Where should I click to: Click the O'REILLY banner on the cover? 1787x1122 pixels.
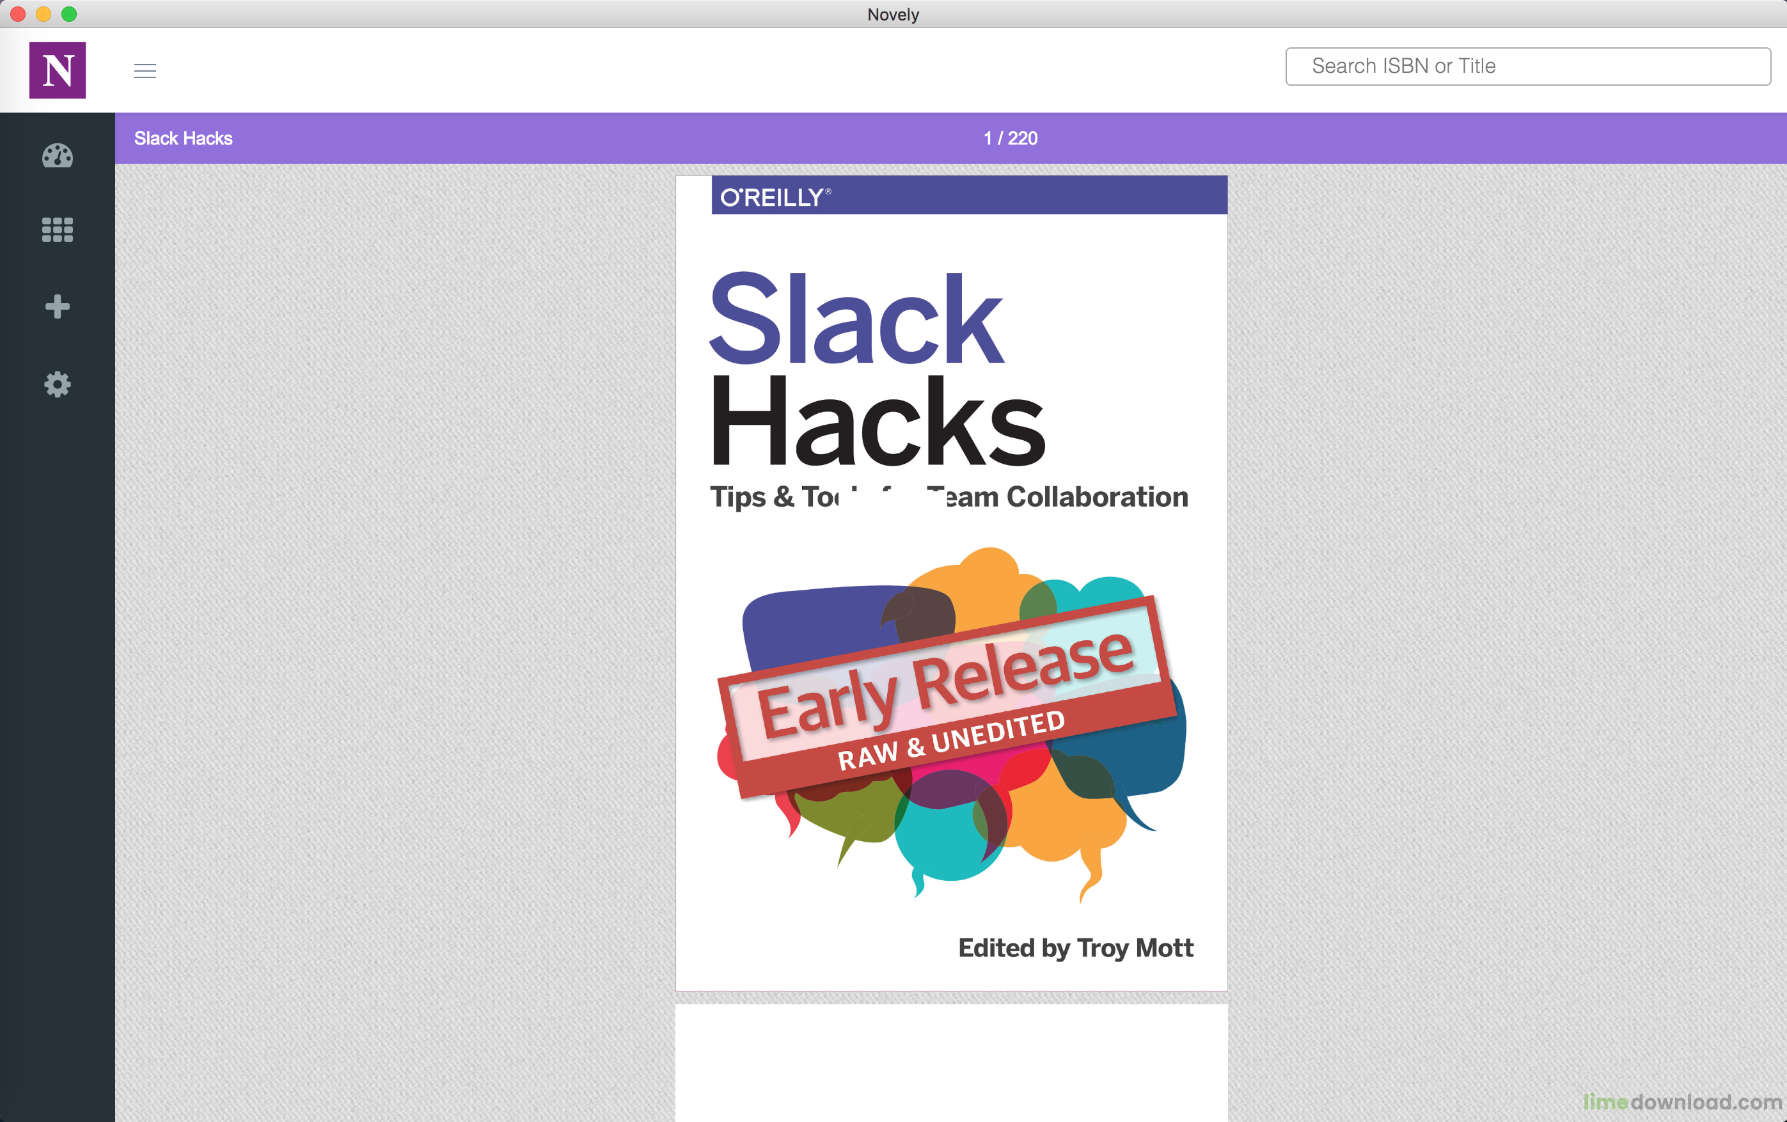tap(970, 196)
